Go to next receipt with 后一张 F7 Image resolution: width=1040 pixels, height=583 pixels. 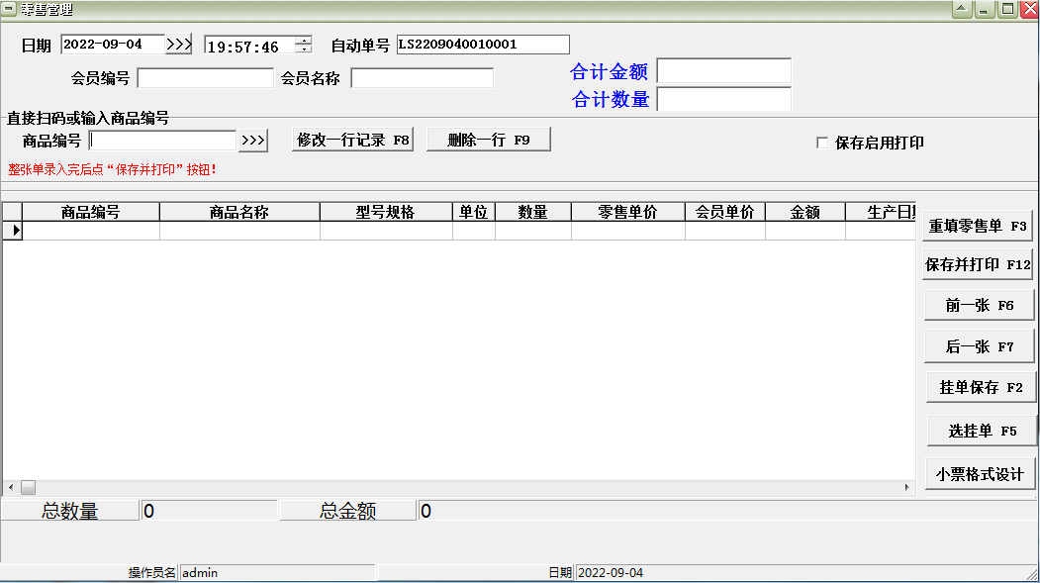click(x=979, y=345)
